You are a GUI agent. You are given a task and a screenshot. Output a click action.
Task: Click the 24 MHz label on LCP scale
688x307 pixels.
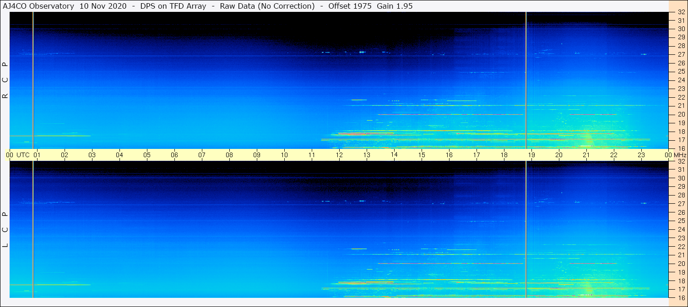(681, 229)
